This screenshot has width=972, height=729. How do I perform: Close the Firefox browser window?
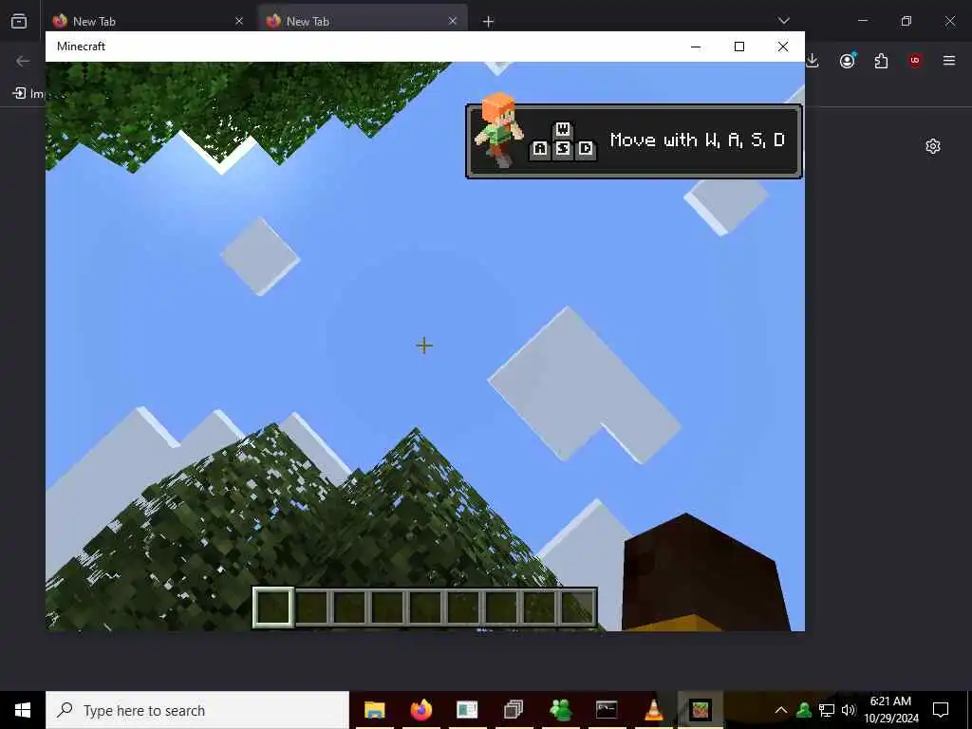pos(949,21)
